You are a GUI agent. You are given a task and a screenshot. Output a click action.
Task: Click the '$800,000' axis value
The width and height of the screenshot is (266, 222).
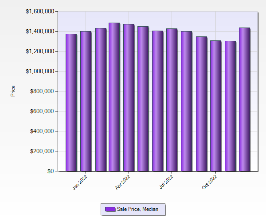pyautogui.click(x=42, y=91)
